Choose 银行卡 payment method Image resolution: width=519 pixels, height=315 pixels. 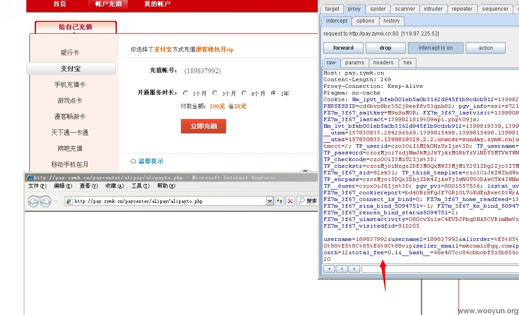pyautogui.click(x=70, y=52)
